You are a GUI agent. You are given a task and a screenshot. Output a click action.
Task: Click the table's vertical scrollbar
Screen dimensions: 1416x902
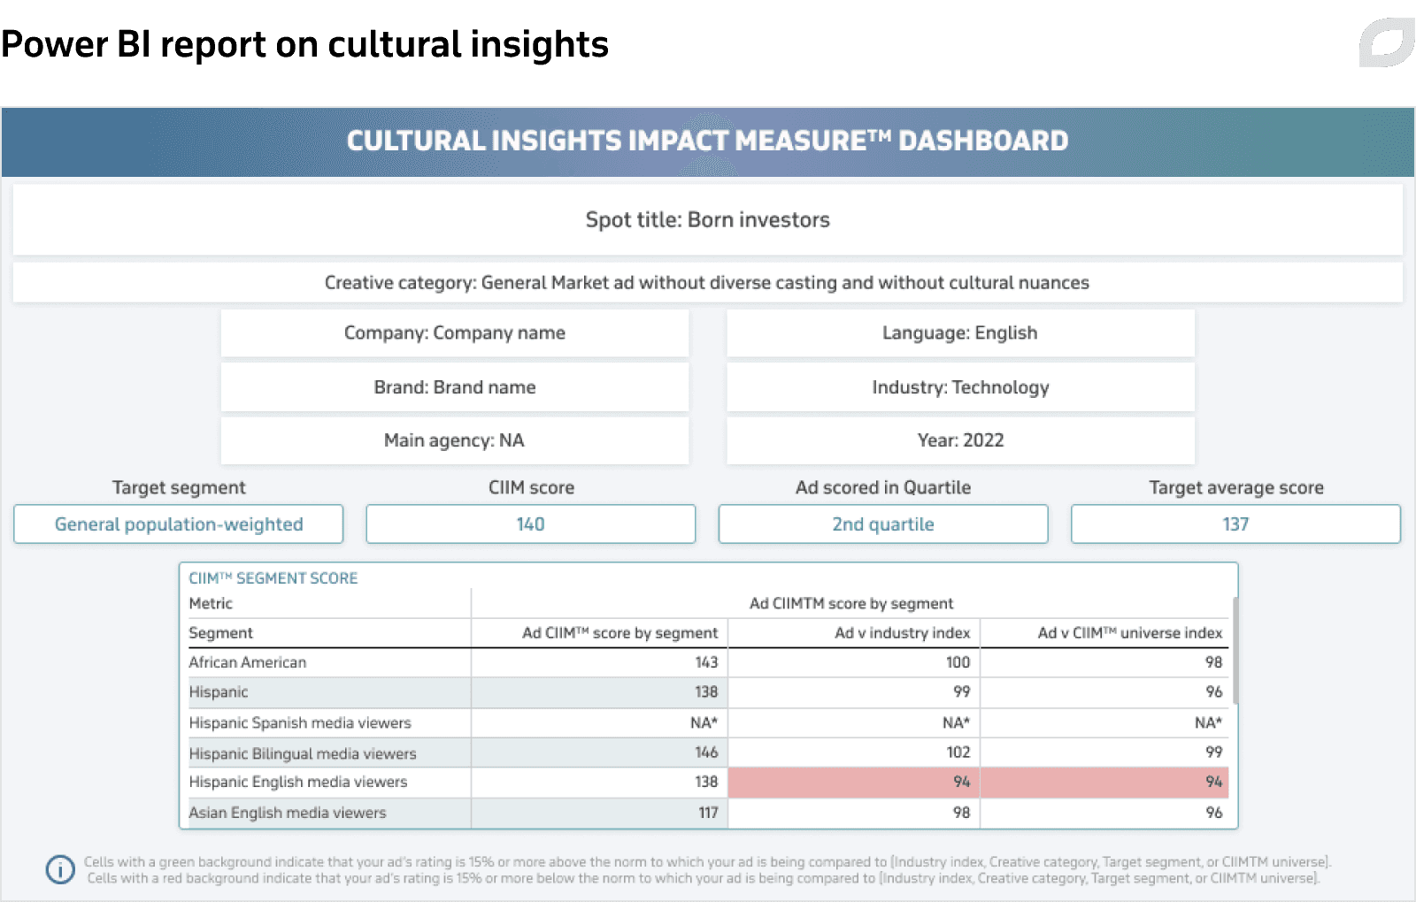coord(1235,650)
